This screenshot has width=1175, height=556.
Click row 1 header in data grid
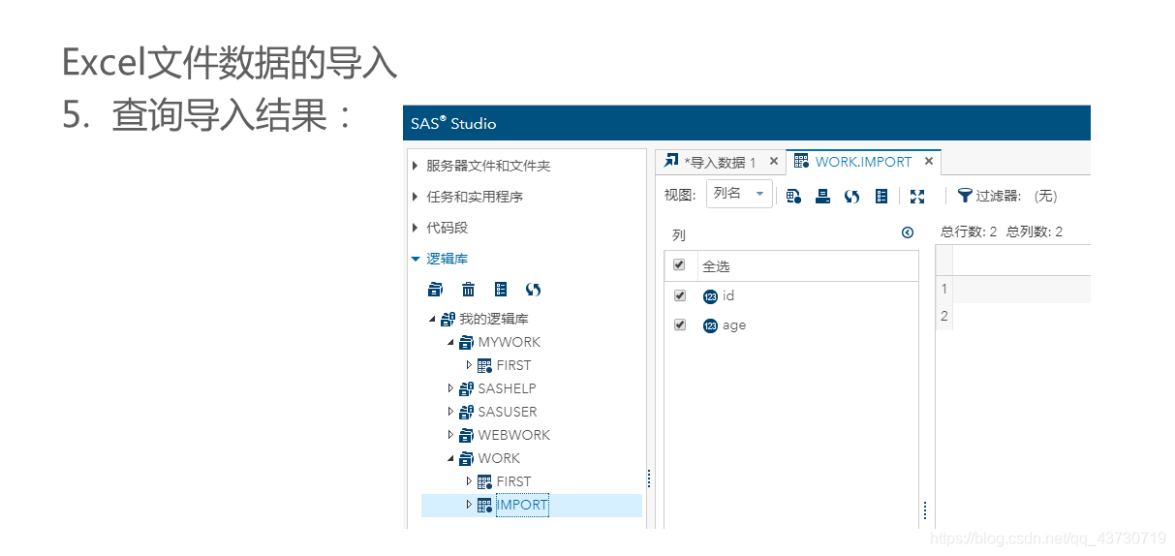(944, 289)
